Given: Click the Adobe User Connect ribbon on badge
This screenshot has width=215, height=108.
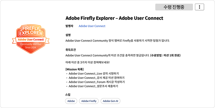Looking at the screenshot, I should coord(31,40).
